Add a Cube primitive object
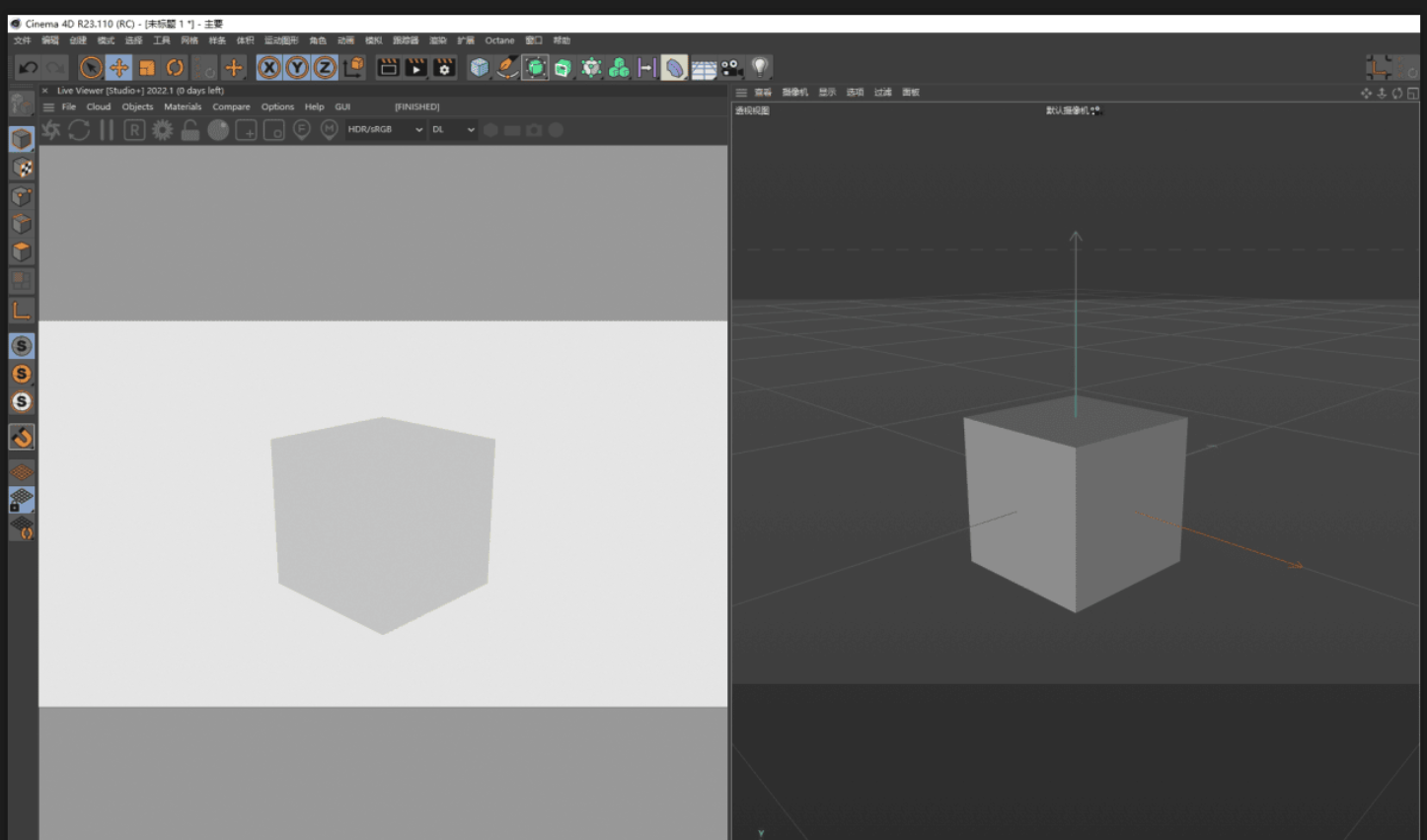 (x=480, y=67)
